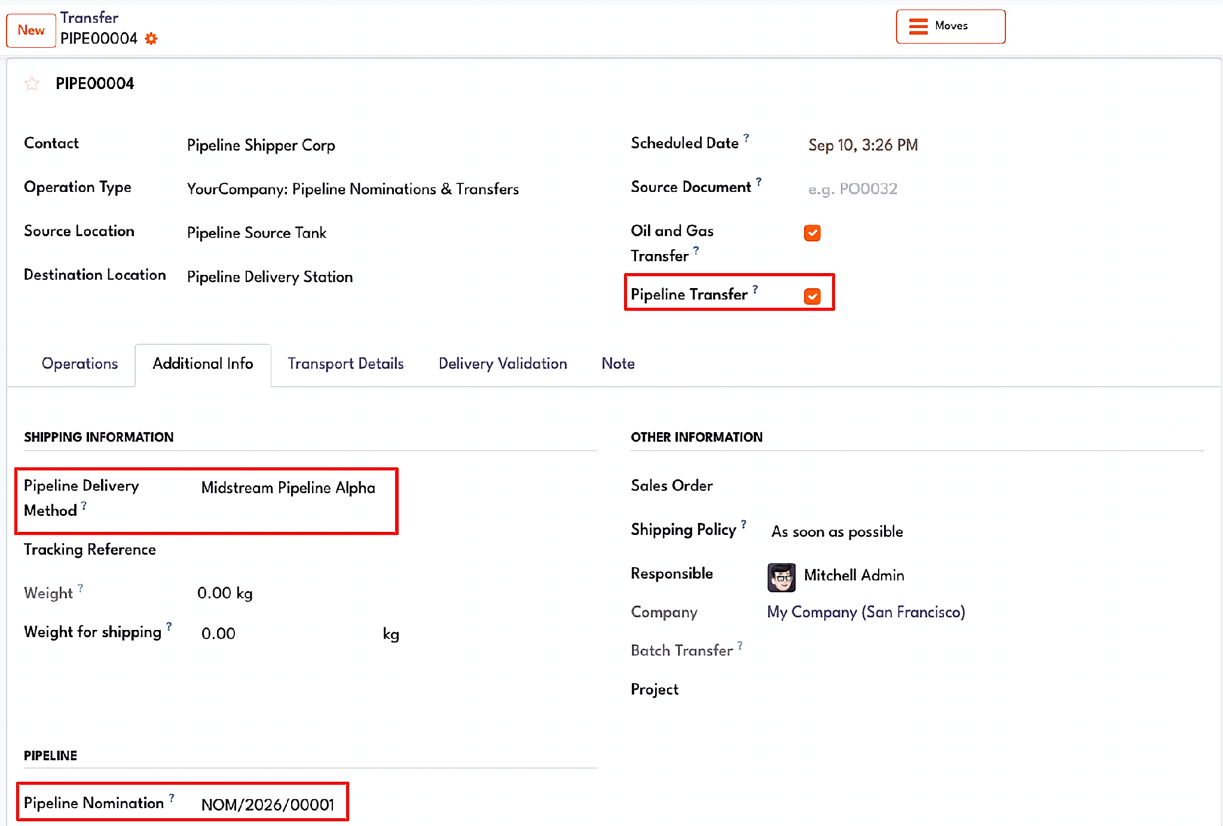Show help icon for Pipeline Delivery Method
This screenshot has height=826, width=1223.
(84, 506)
